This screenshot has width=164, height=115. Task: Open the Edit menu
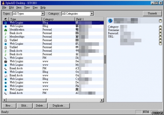point(11,7)
